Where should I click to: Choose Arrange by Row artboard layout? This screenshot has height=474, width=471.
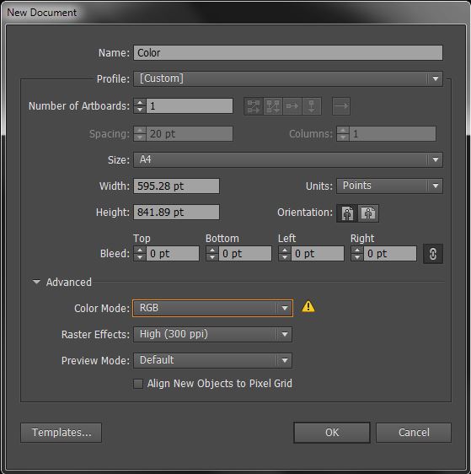tap(292, 106)
